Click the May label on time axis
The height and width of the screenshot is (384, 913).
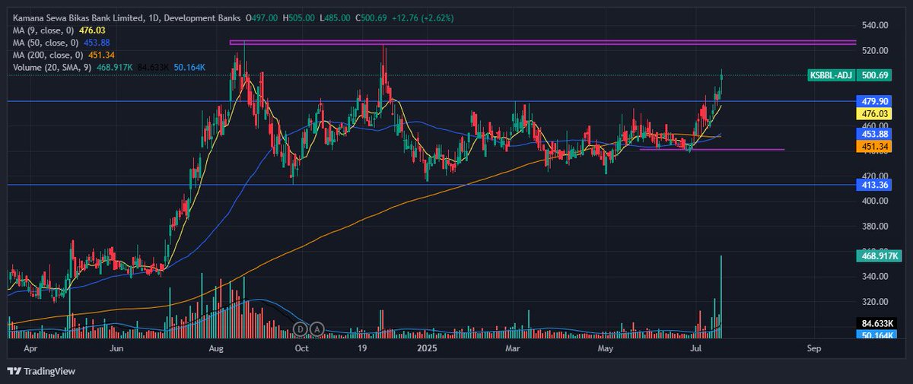(x=606, y=348)
